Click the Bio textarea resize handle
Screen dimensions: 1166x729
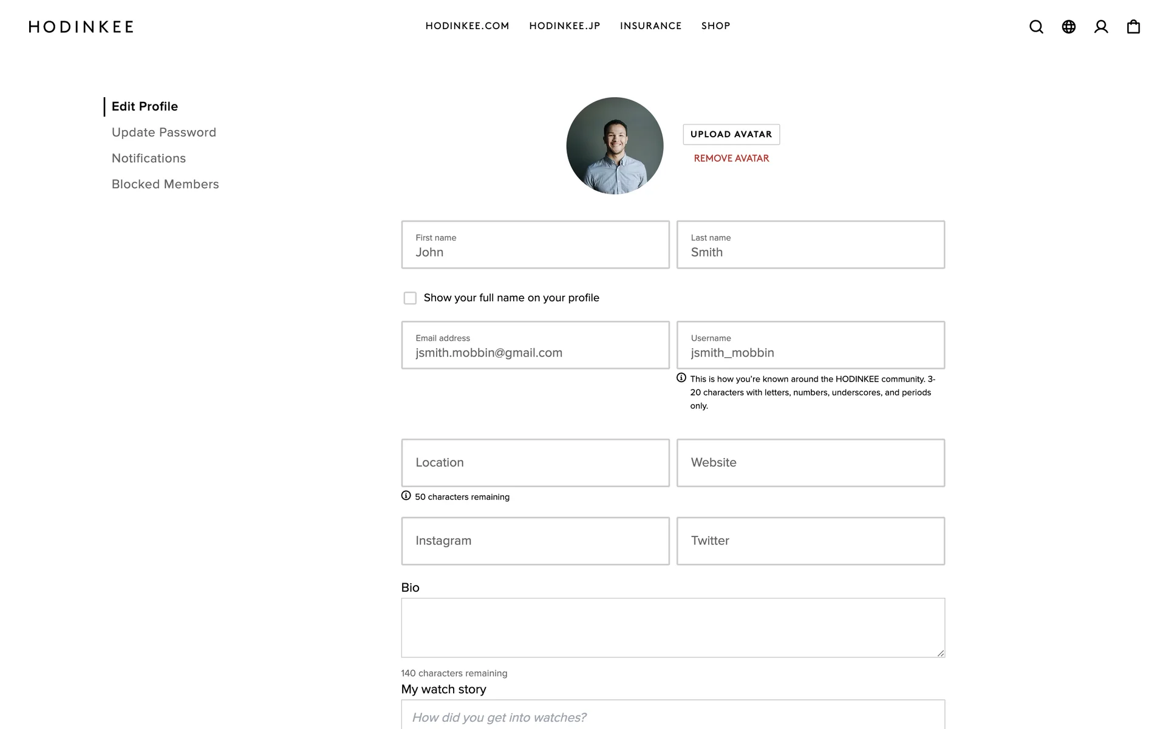(x=940, y=653)
